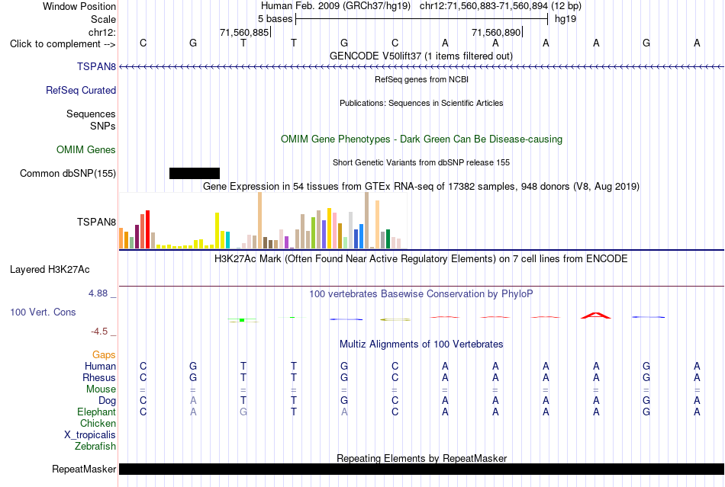This screenshot has width=725, height=487.
Task: Click the '5 bases' scale bar label
Action: tap(275, 19)
